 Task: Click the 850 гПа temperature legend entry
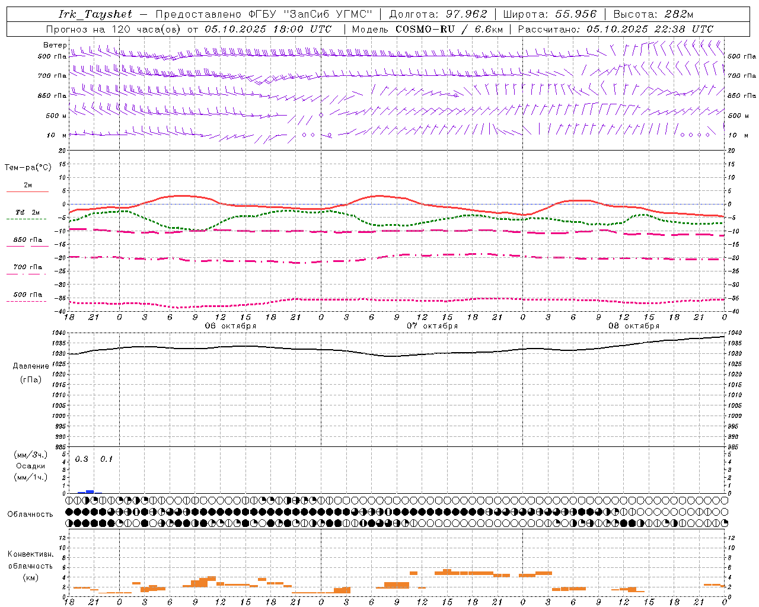28,240
